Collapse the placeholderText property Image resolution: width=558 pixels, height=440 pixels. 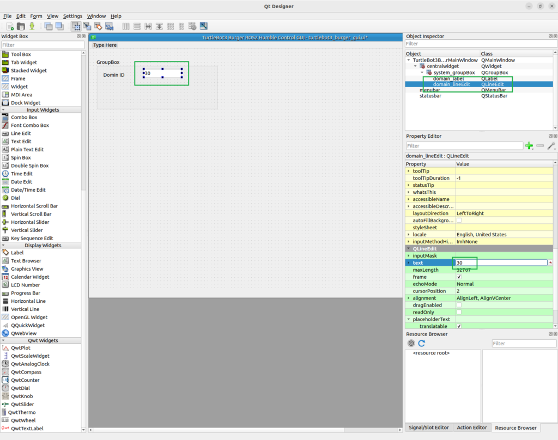pyautogui.click(x=409, y=319)
